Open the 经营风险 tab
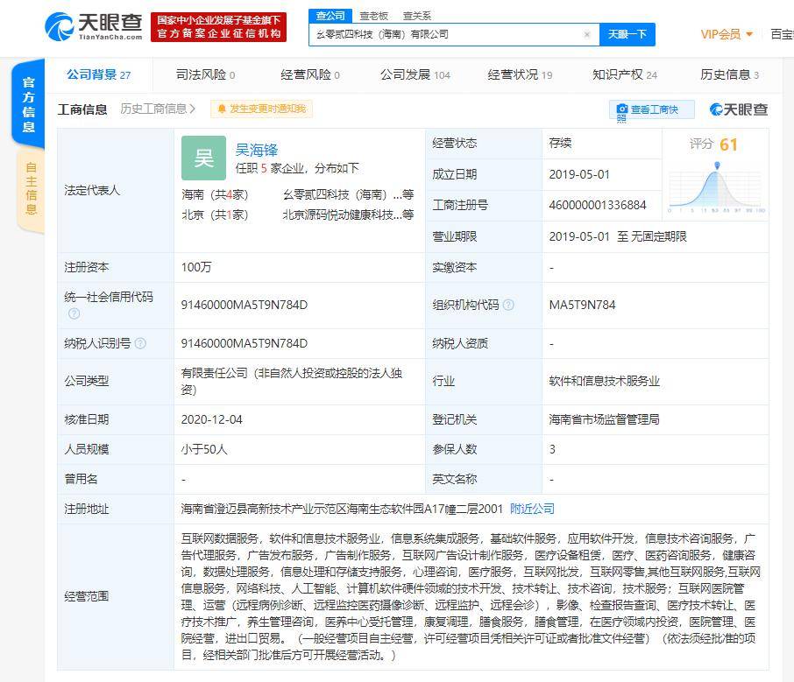The width and height of the screenshot is (794, 682). (x=310, y=75)
